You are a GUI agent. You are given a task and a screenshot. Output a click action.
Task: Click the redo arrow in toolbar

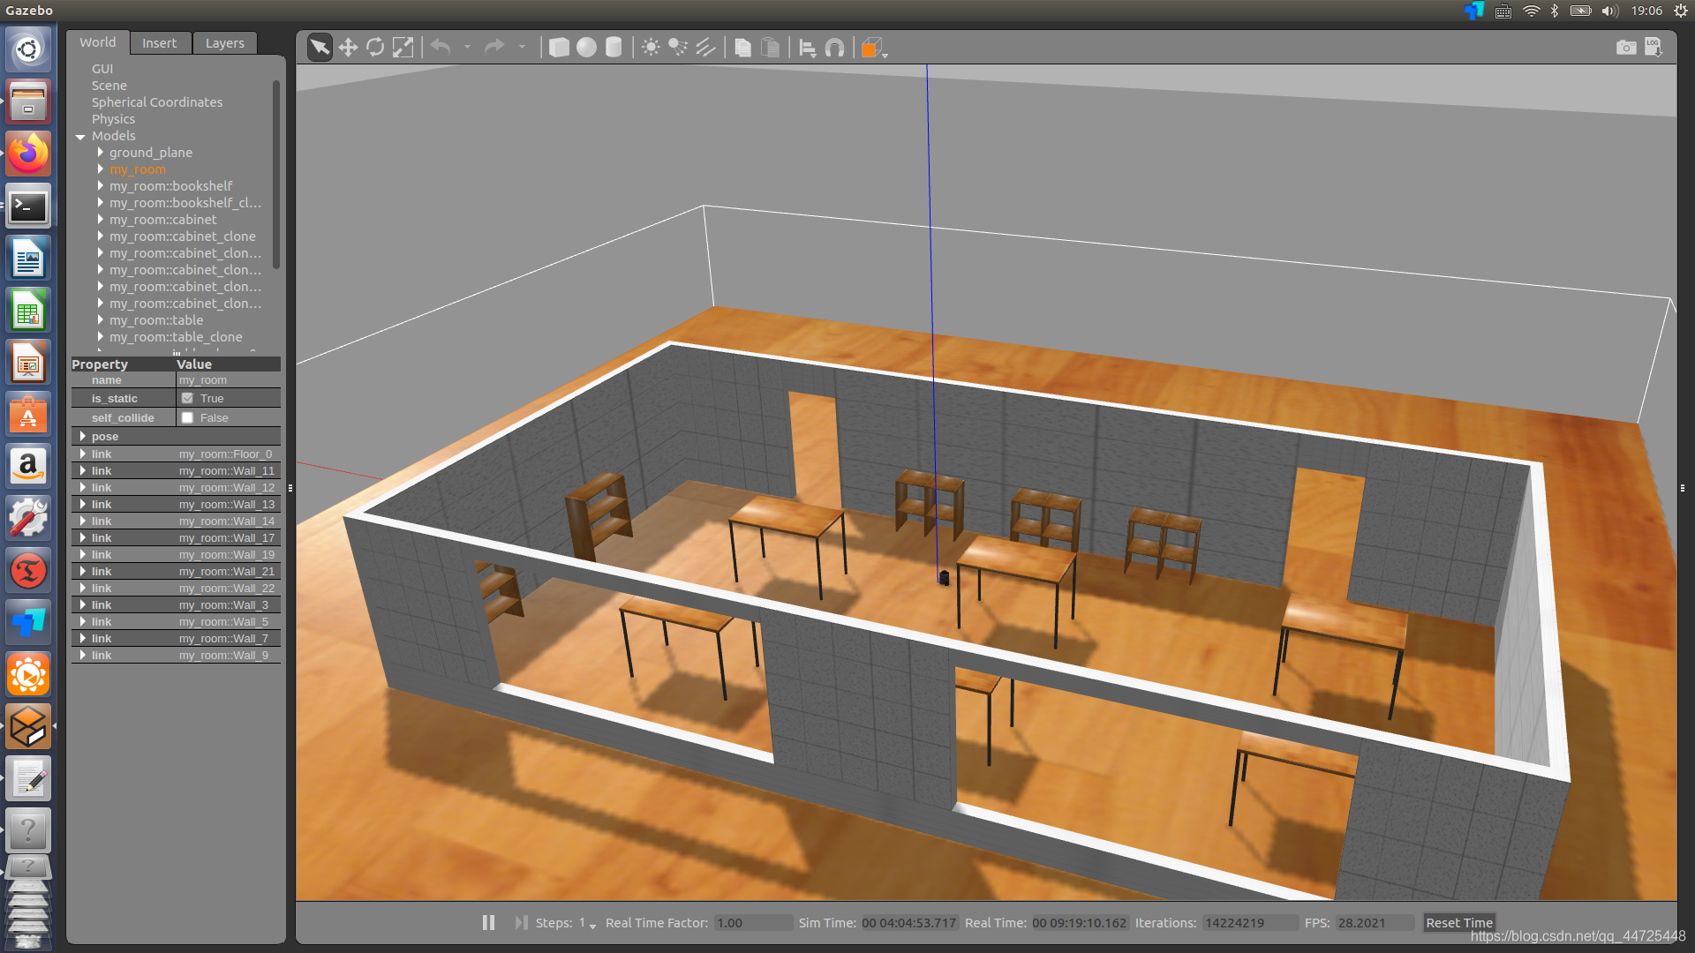pos(494,47)
